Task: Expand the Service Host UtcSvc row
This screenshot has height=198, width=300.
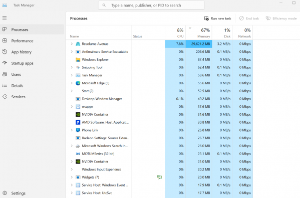Action: 72,193
